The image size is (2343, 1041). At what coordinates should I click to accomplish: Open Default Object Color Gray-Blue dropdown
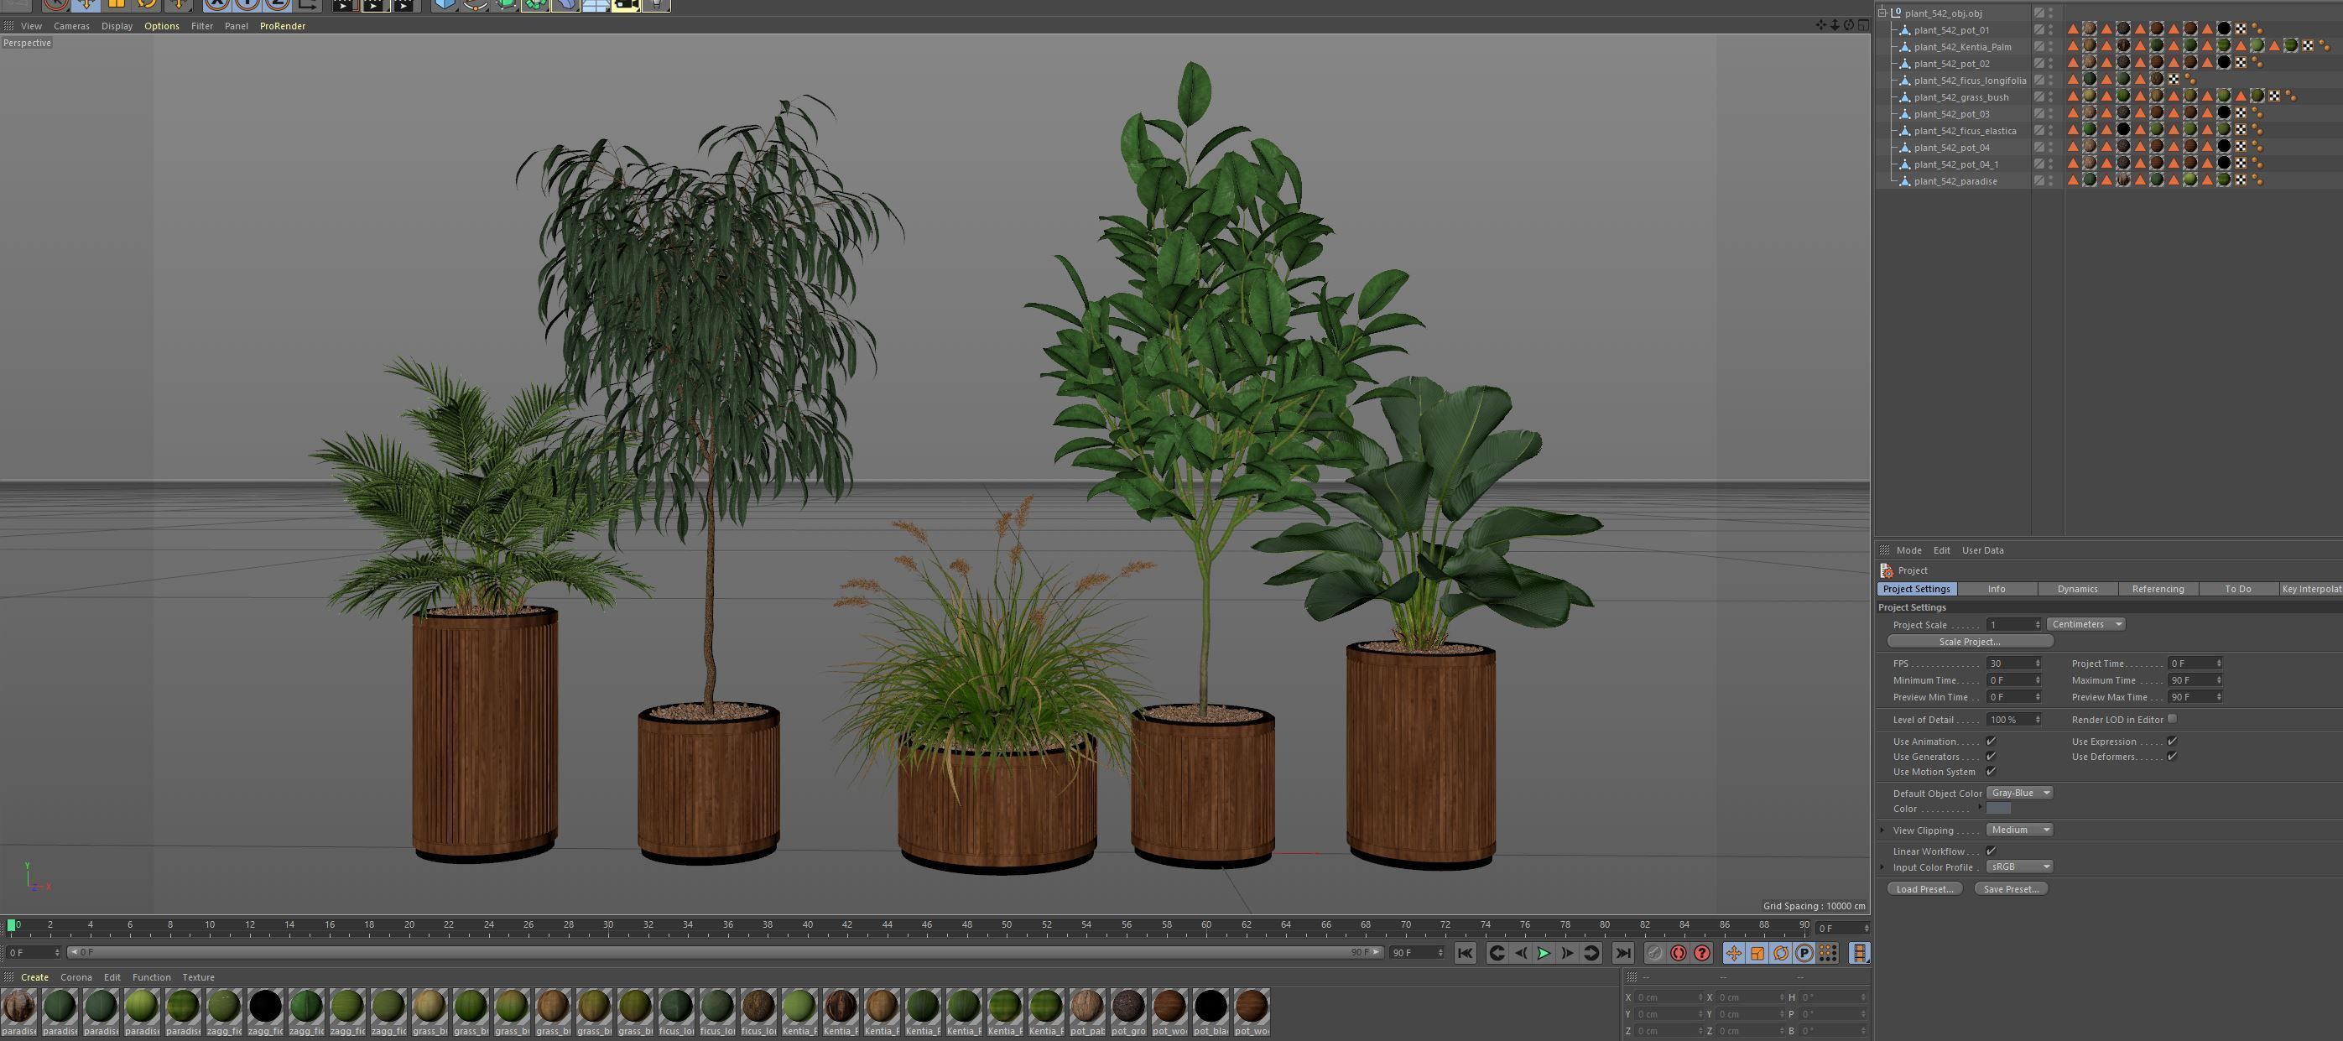(x=2020, y=793)
